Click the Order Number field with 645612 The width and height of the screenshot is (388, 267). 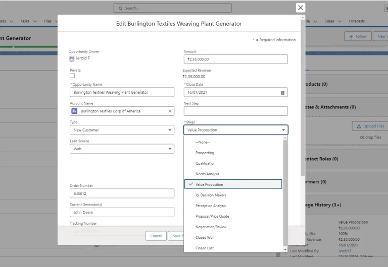(x=122, y=193)
